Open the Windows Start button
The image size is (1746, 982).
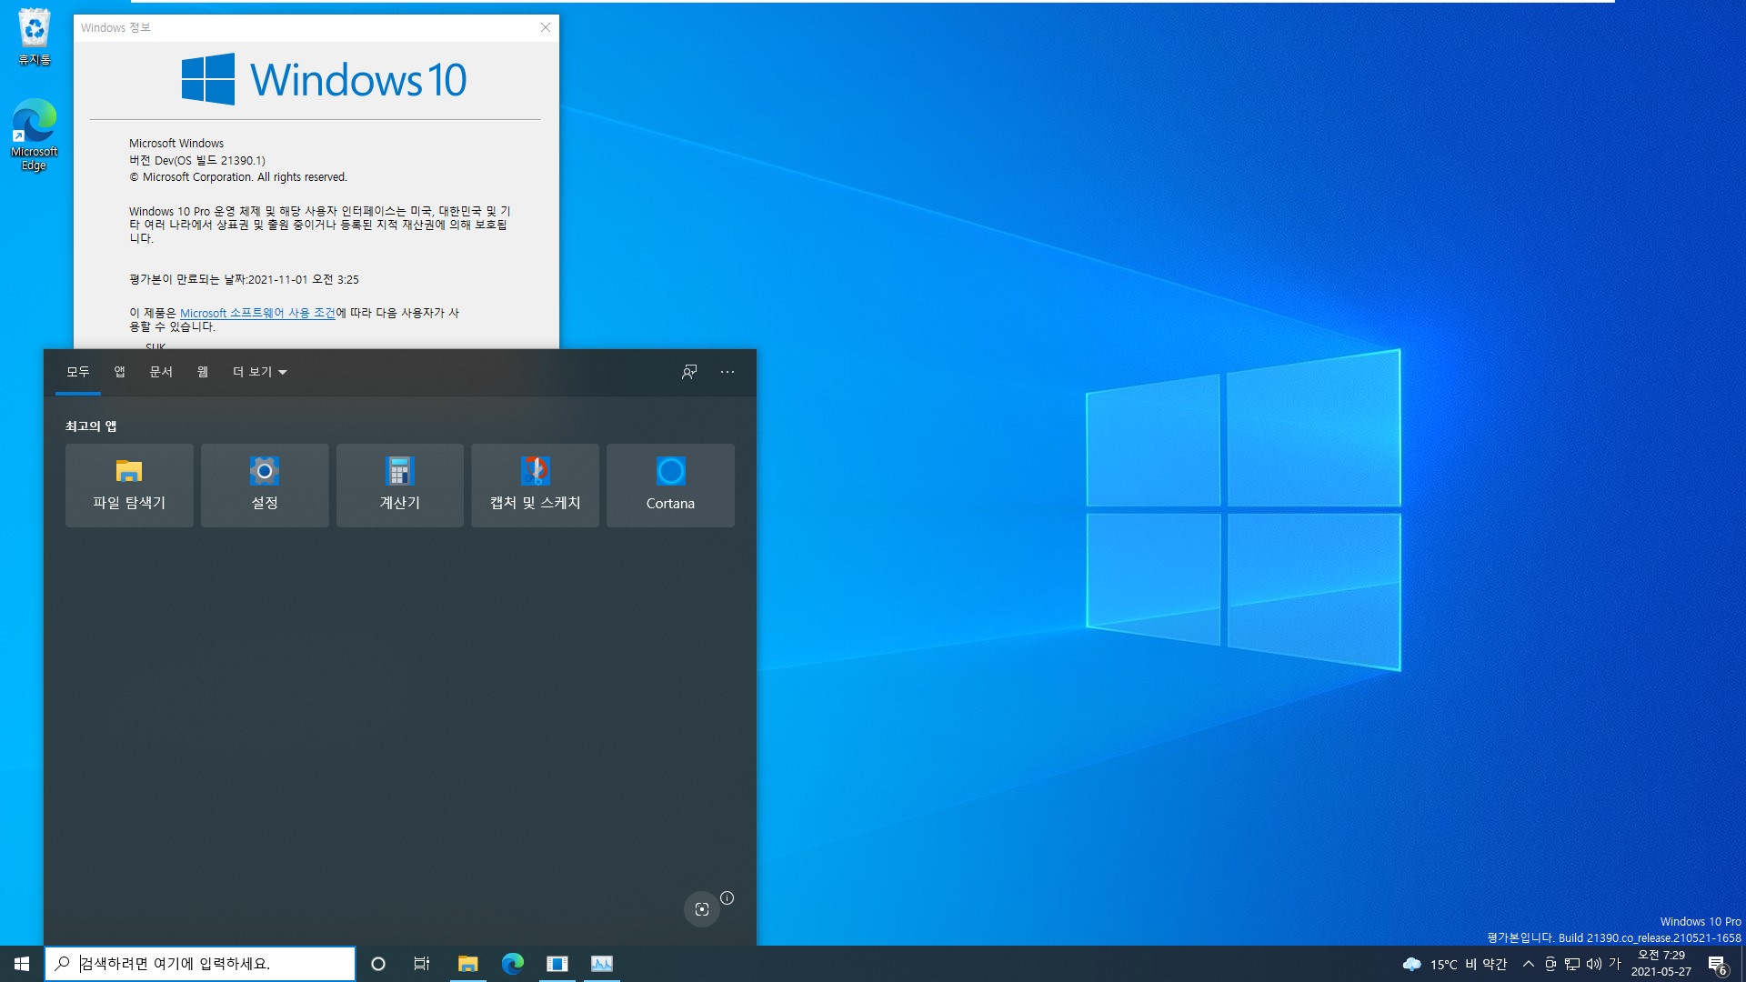(x=22, y=964)
